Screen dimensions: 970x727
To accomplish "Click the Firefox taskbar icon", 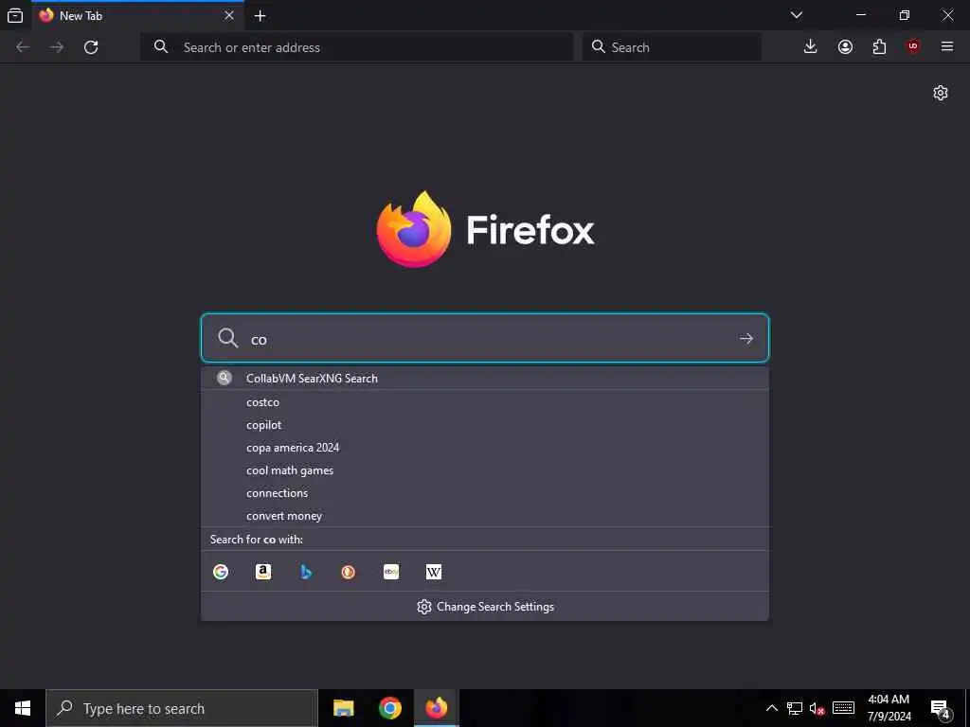I will [436, 708].
